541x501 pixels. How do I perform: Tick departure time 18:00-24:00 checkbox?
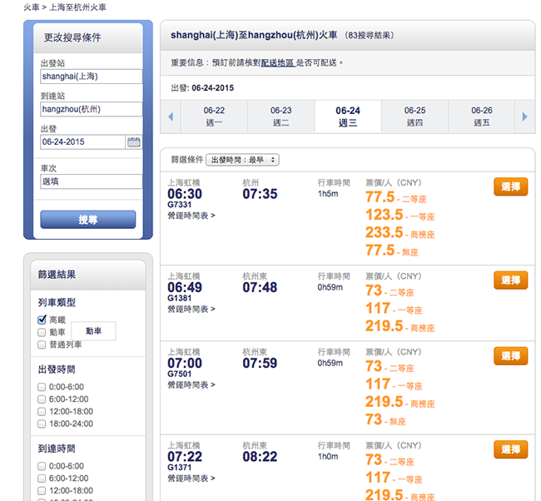(x=42, y=424)
